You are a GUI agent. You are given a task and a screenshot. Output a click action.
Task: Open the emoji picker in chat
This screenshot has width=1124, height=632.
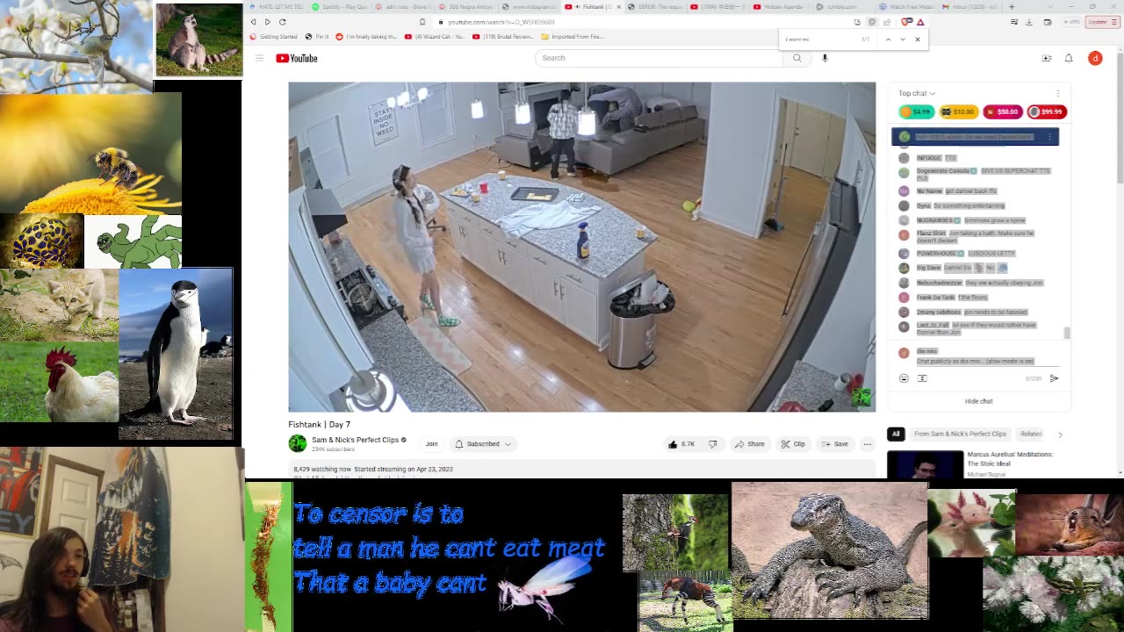point(904,378)
